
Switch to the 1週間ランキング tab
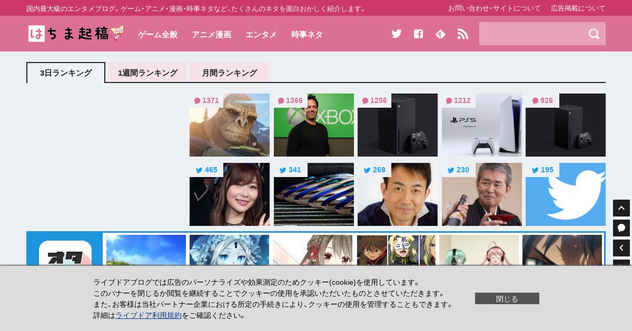coord(147,73)
